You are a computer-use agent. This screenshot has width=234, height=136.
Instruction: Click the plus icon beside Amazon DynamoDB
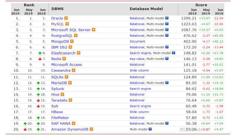91,129
